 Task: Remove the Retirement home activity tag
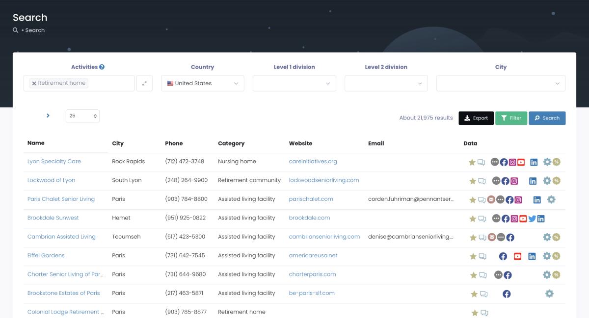coord(34,83)
